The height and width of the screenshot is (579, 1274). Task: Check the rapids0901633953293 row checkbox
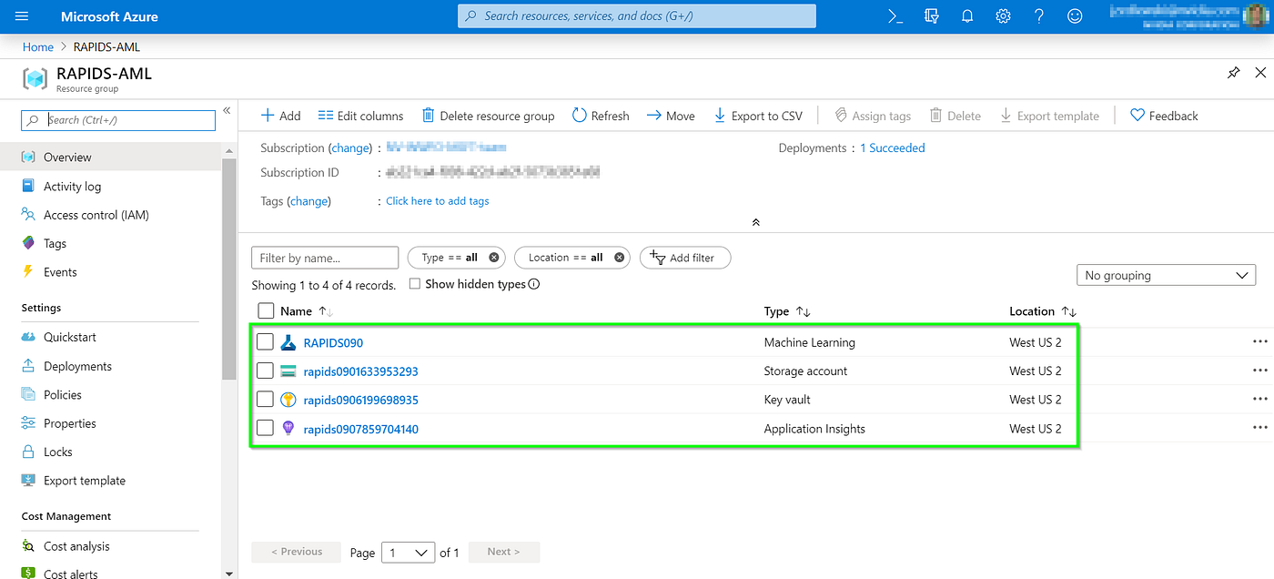coord(265,371)
